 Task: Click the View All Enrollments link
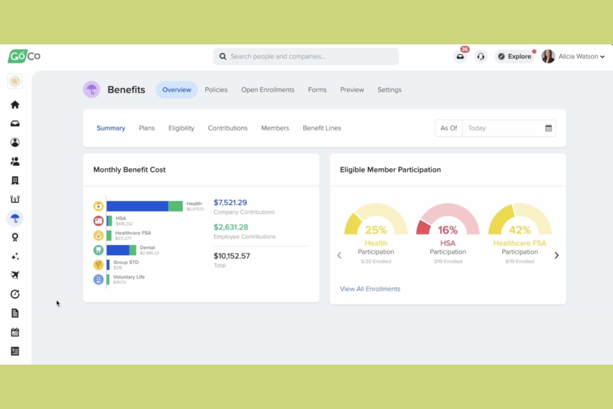pos(370,289)
